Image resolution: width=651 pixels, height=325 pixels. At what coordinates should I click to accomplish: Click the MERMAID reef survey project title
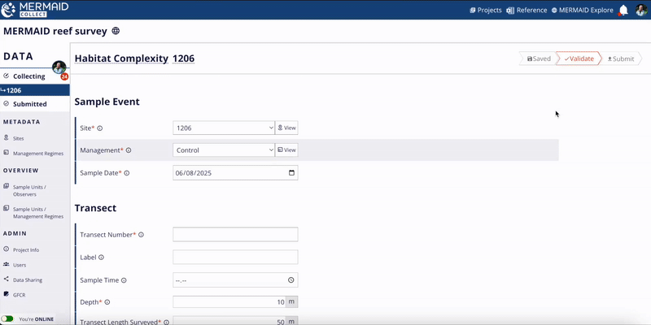tap(55, 31)
